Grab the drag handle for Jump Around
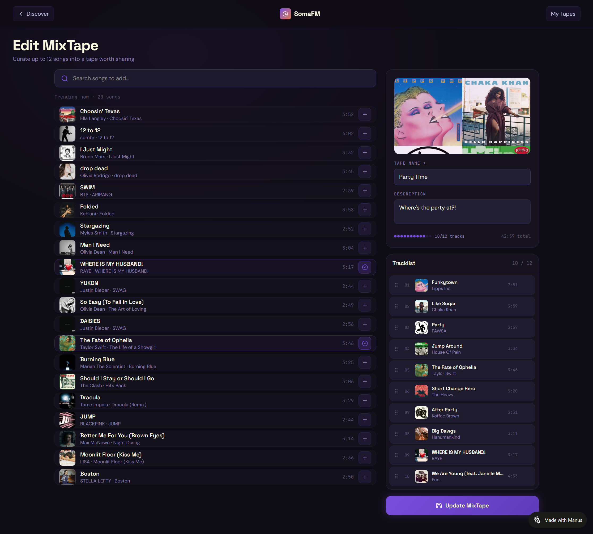This screenshot has height=534, width=593. click(x=396, y=349)
